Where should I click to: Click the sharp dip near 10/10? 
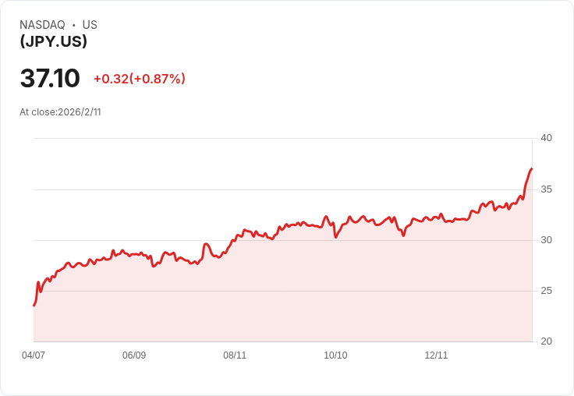(335, 237)
